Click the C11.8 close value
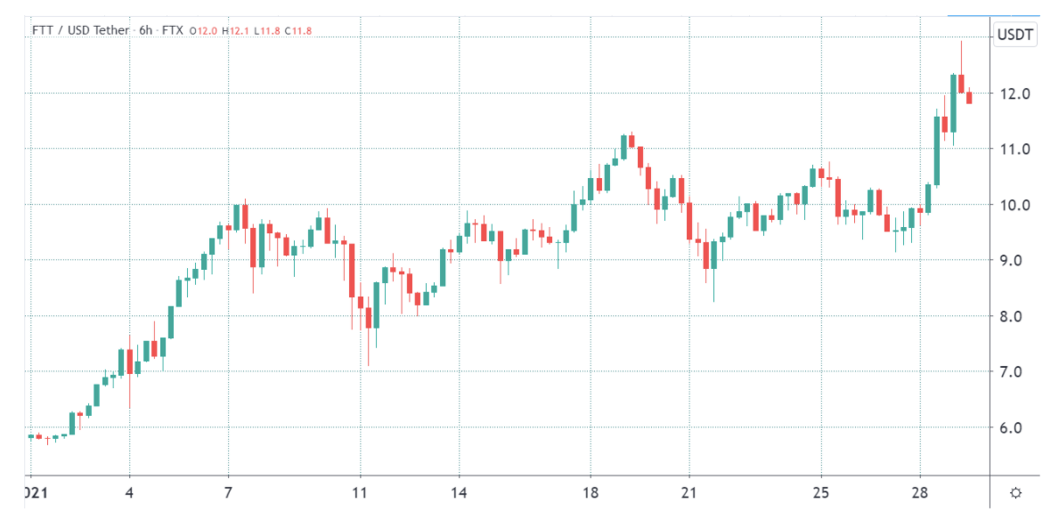1059x520 pixels. click(297, 30)
